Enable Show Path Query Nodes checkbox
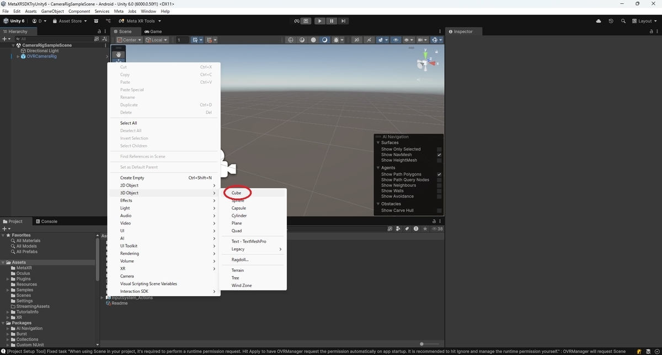Viewport: 662px width, 355px height. tap(439, 180)
